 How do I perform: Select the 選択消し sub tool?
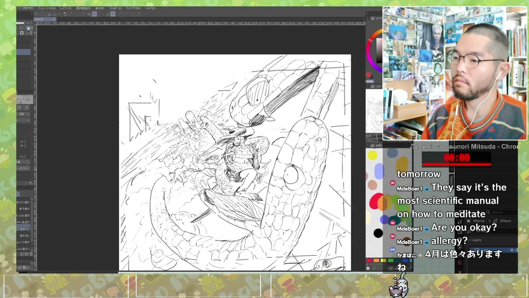pos(24,236)
